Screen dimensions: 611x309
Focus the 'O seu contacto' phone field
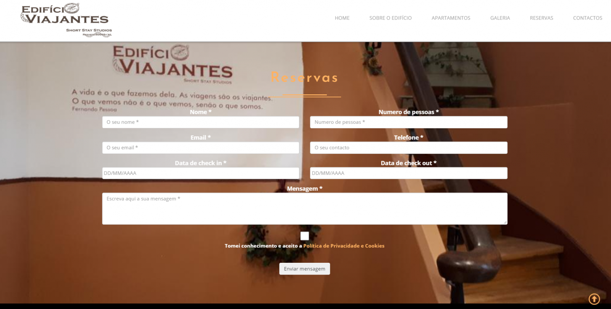[409, 148]
